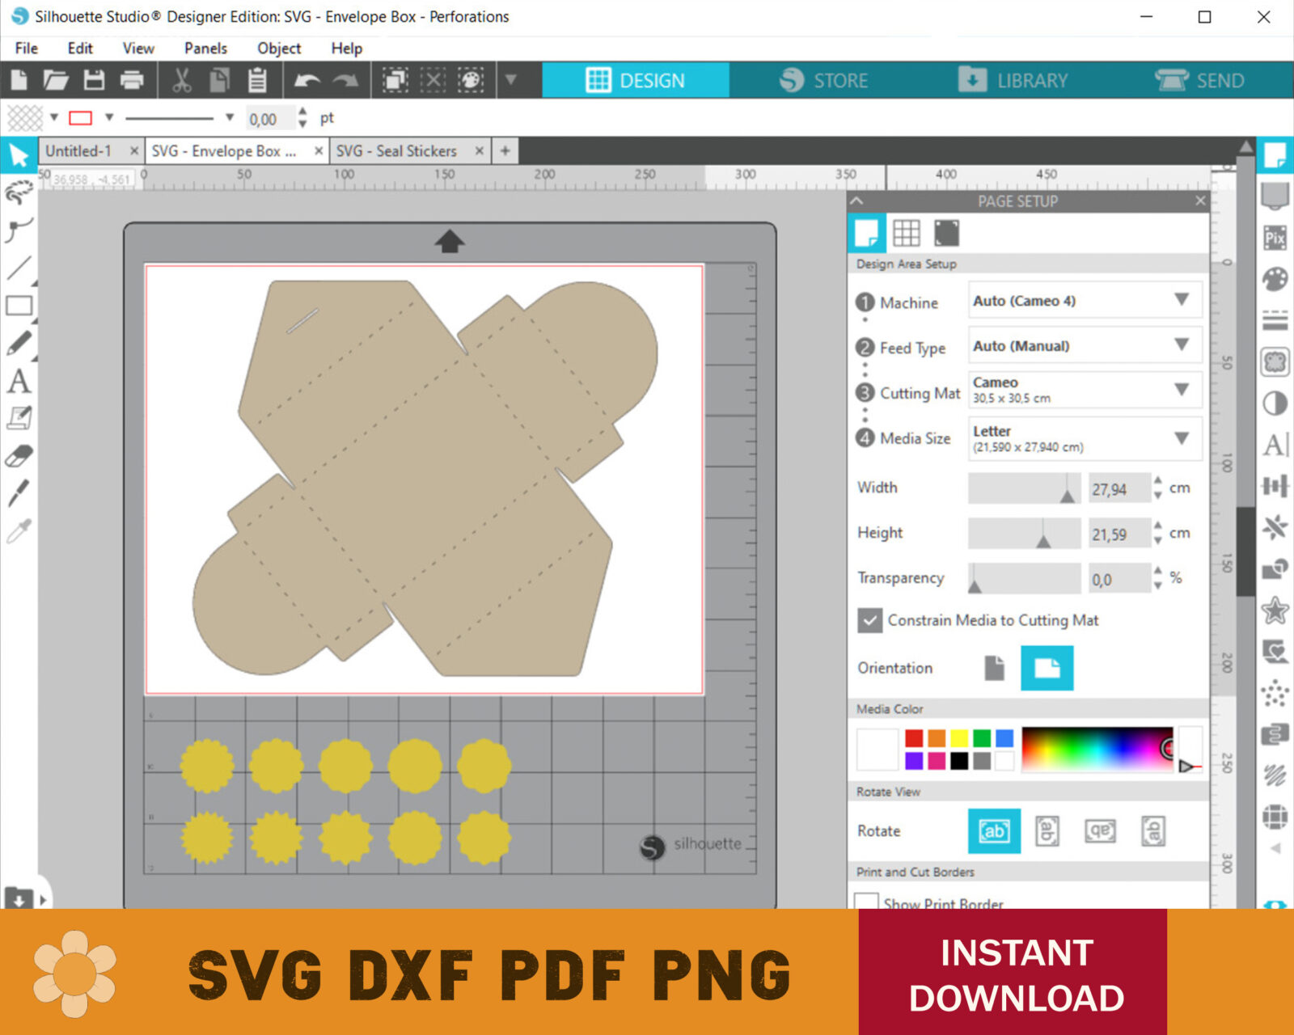
Task: Go to the LIBRARY section
Action: point(1013,80)
